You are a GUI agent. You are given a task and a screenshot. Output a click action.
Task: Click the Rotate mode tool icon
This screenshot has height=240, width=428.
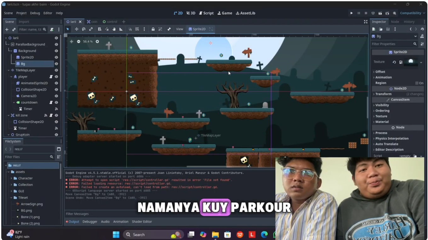pyautogui.click(x=84, y=29)
